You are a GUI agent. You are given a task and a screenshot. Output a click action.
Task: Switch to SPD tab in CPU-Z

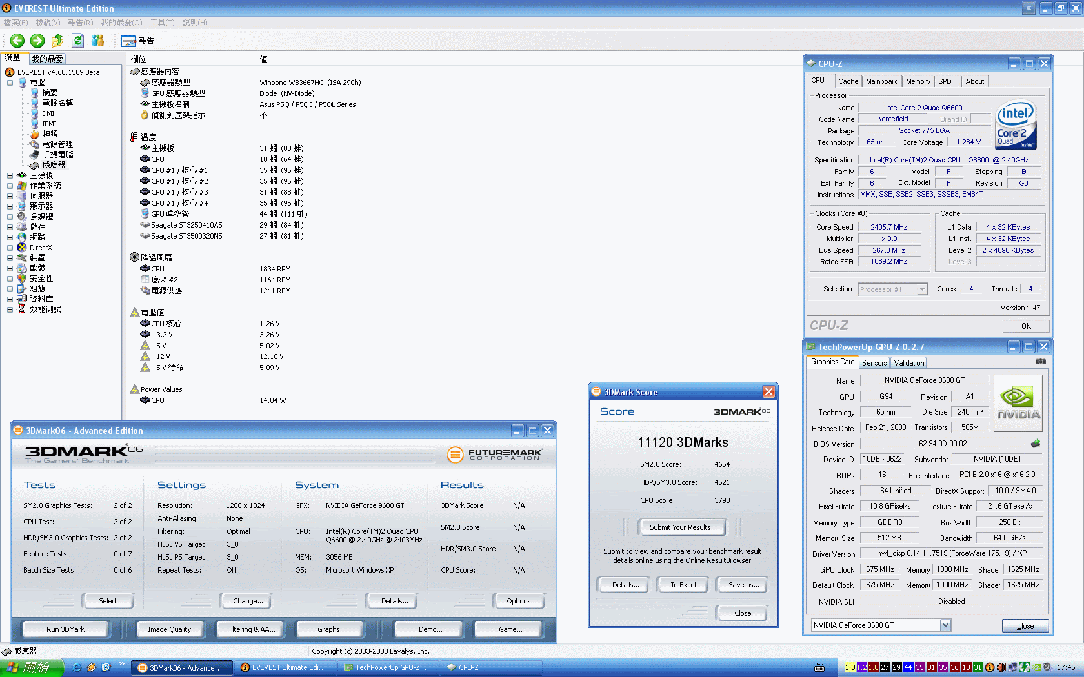tap(945, 81)
